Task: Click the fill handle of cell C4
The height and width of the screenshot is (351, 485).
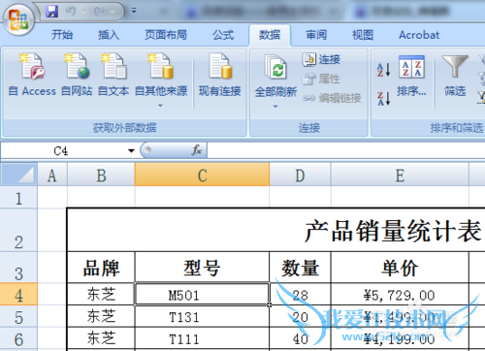Action: [269, 304]
